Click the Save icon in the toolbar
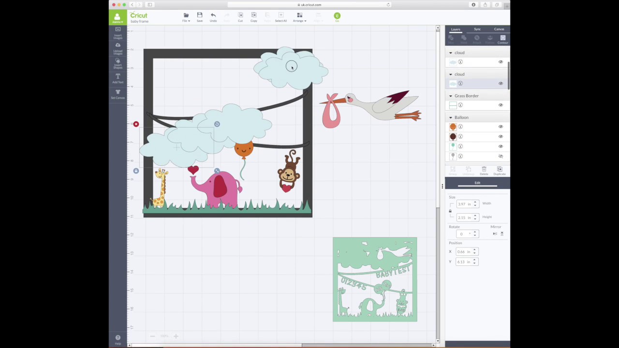The height and width of the screenshot is (348, 619). (x=200, y=17)
